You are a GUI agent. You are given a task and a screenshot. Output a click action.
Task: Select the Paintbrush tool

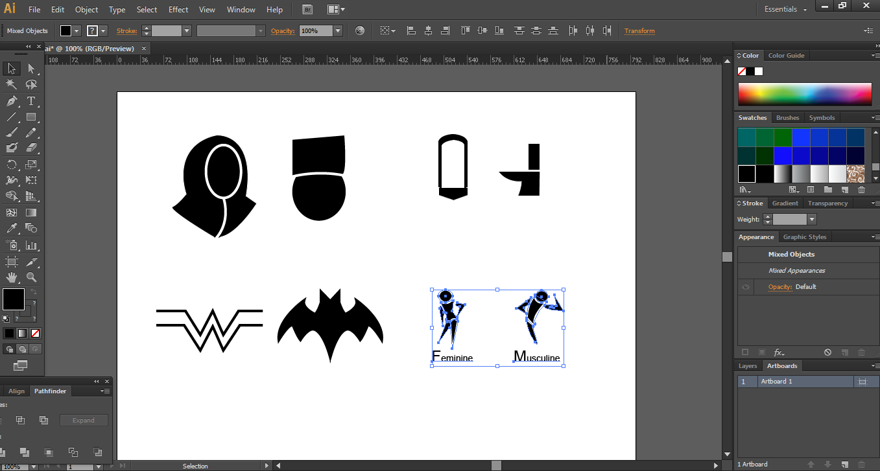[12, 132]
